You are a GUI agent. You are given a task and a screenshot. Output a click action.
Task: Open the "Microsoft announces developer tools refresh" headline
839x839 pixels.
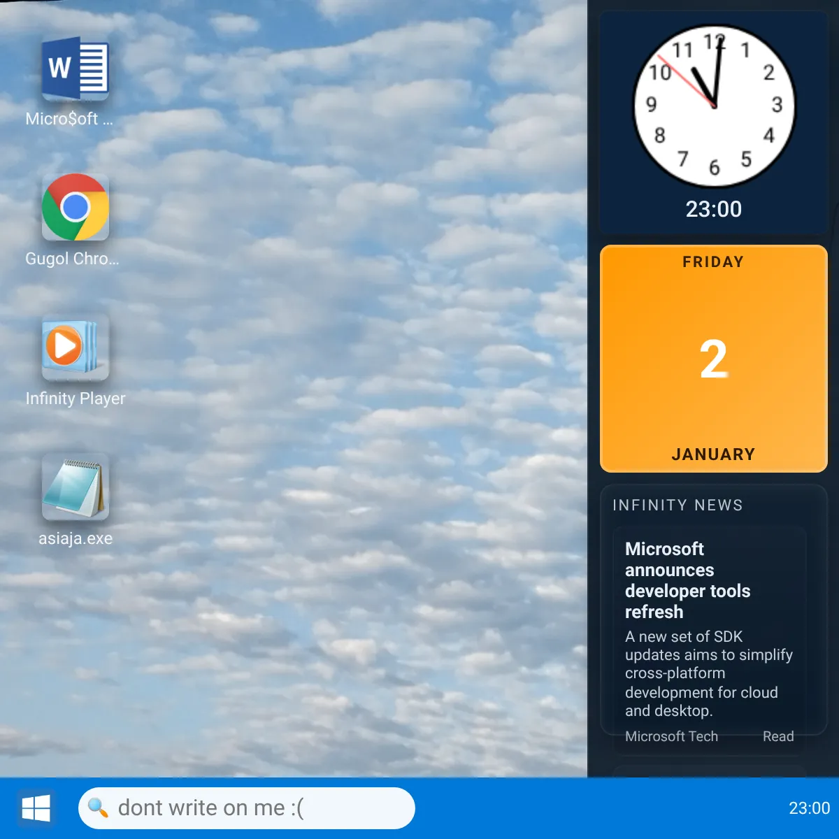click(x=687, y=580)
